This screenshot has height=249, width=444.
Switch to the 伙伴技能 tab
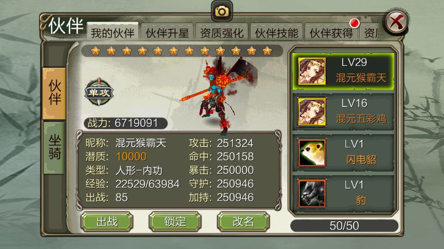[277, 33]
